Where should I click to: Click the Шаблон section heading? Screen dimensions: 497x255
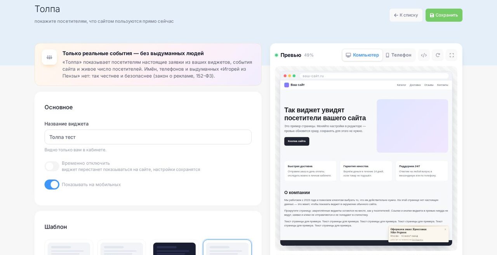click(x=56, y=227)
